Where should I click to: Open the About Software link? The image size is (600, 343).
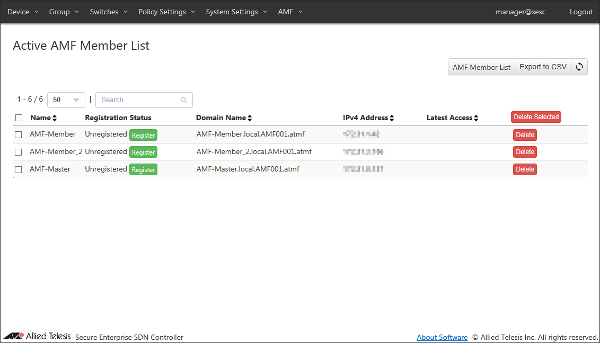tap(442, 337)
